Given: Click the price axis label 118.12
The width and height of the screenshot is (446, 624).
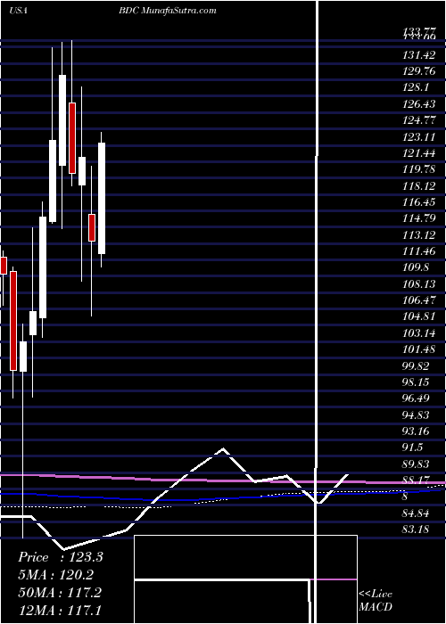Looking at the screenshot, I should (x=418, y=185).
